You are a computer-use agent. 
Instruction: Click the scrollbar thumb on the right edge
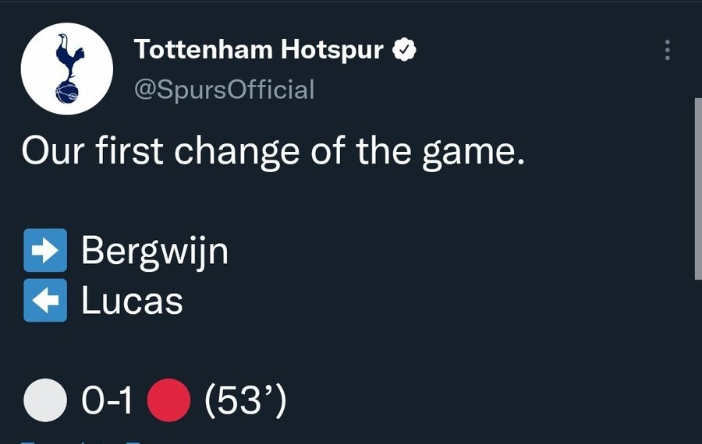pos(698,189)
